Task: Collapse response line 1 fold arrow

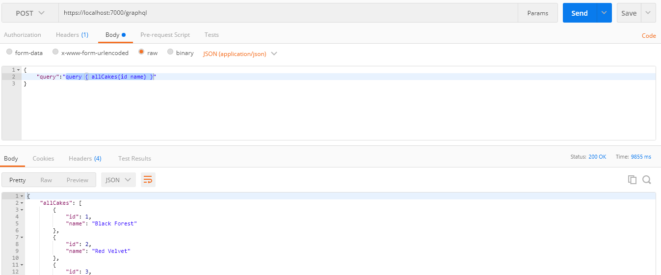Action: 22,196
